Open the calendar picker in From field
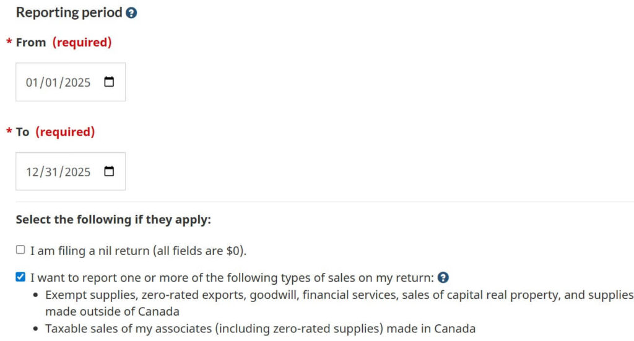This screenshot has width=634, height=341. click(109, 82)
